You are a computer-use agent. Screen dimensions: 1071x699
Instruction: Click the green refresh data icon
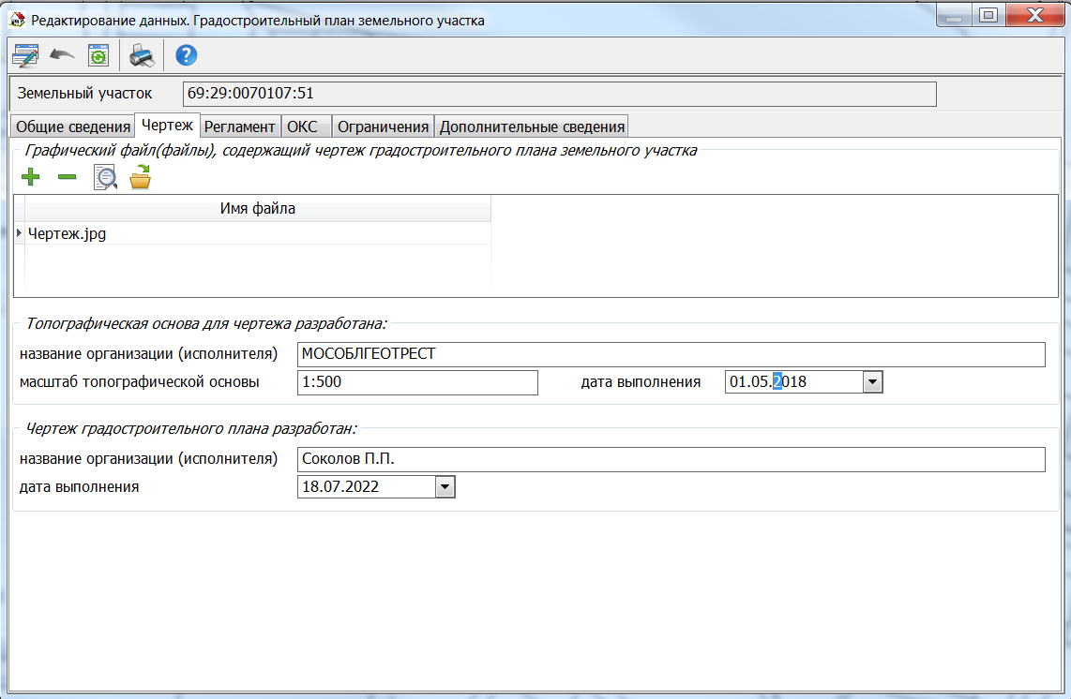coord(98,56)
